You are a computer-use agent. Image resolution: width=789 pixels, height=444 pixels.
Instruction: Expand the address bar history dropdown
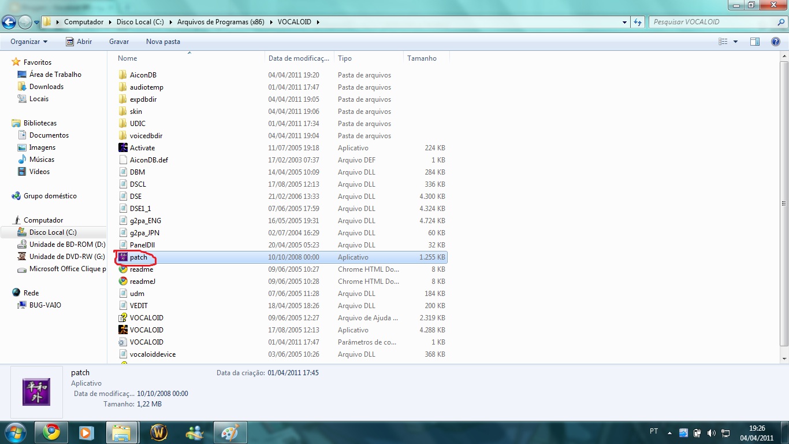[x=625, y=23]
